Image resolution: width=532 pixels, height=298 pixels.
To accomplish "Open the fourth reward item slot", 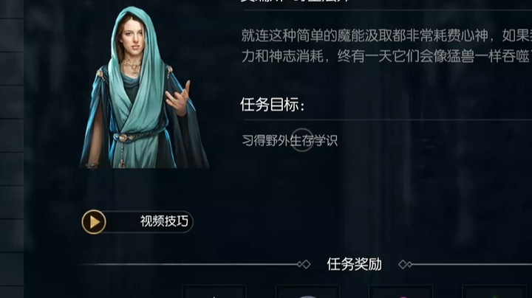I will tap(494, 291).
